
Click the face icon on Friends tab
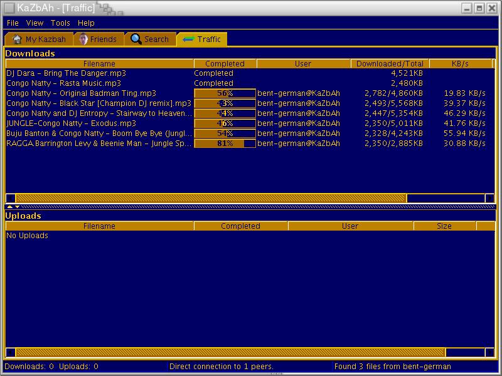click(83, 39)
